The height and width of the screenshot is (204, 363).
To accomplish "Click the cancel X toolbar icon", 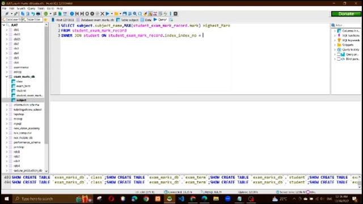I will pos(102,14).
